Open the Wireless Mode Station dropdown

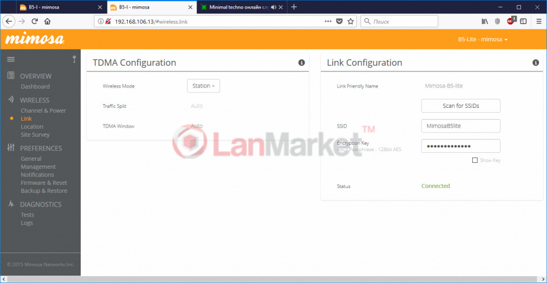click(203, 86)
